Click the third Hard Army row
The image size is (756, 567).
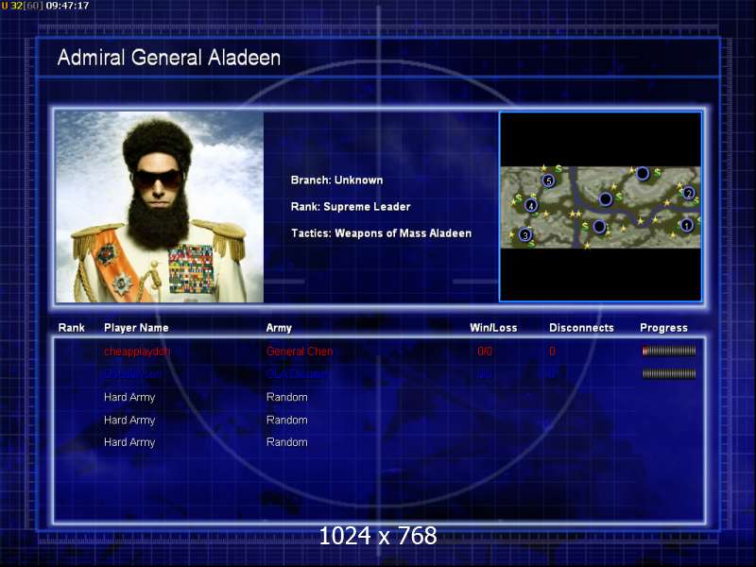click(x=379, y=442)
